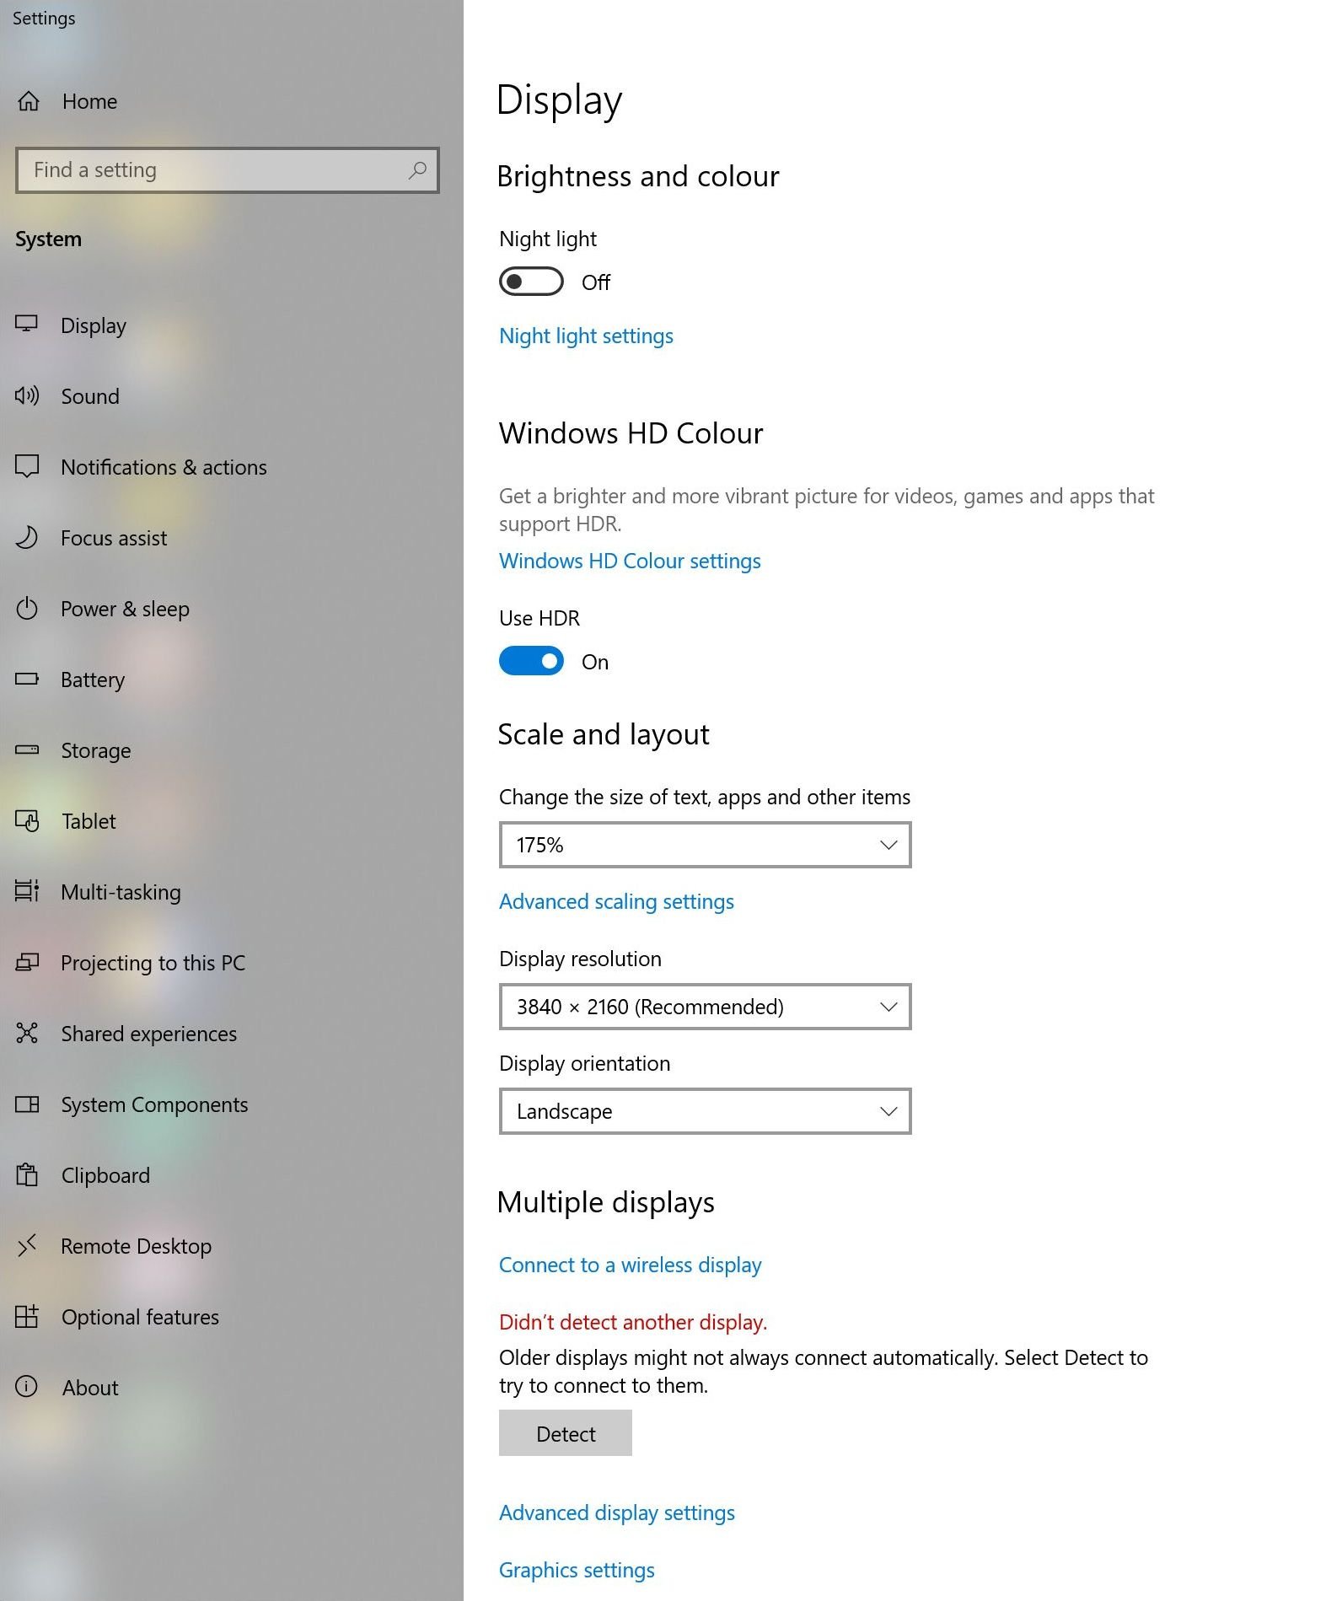Click the Battery icon
This screenshot has width=1342, height=1601.
pos(27,679)
